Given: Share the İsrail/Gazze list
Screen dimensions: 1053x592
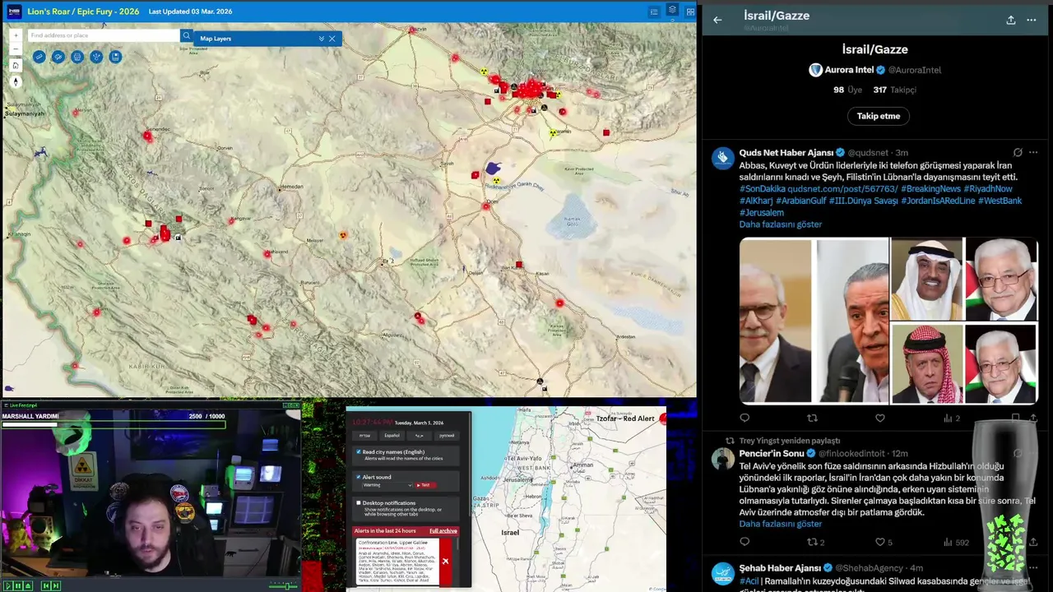Looking at the screenshot, I should [1010, 20].
